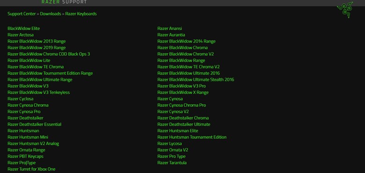
Task: Click the Razer Keyboards breadcrumb
Action: point(81,14)
